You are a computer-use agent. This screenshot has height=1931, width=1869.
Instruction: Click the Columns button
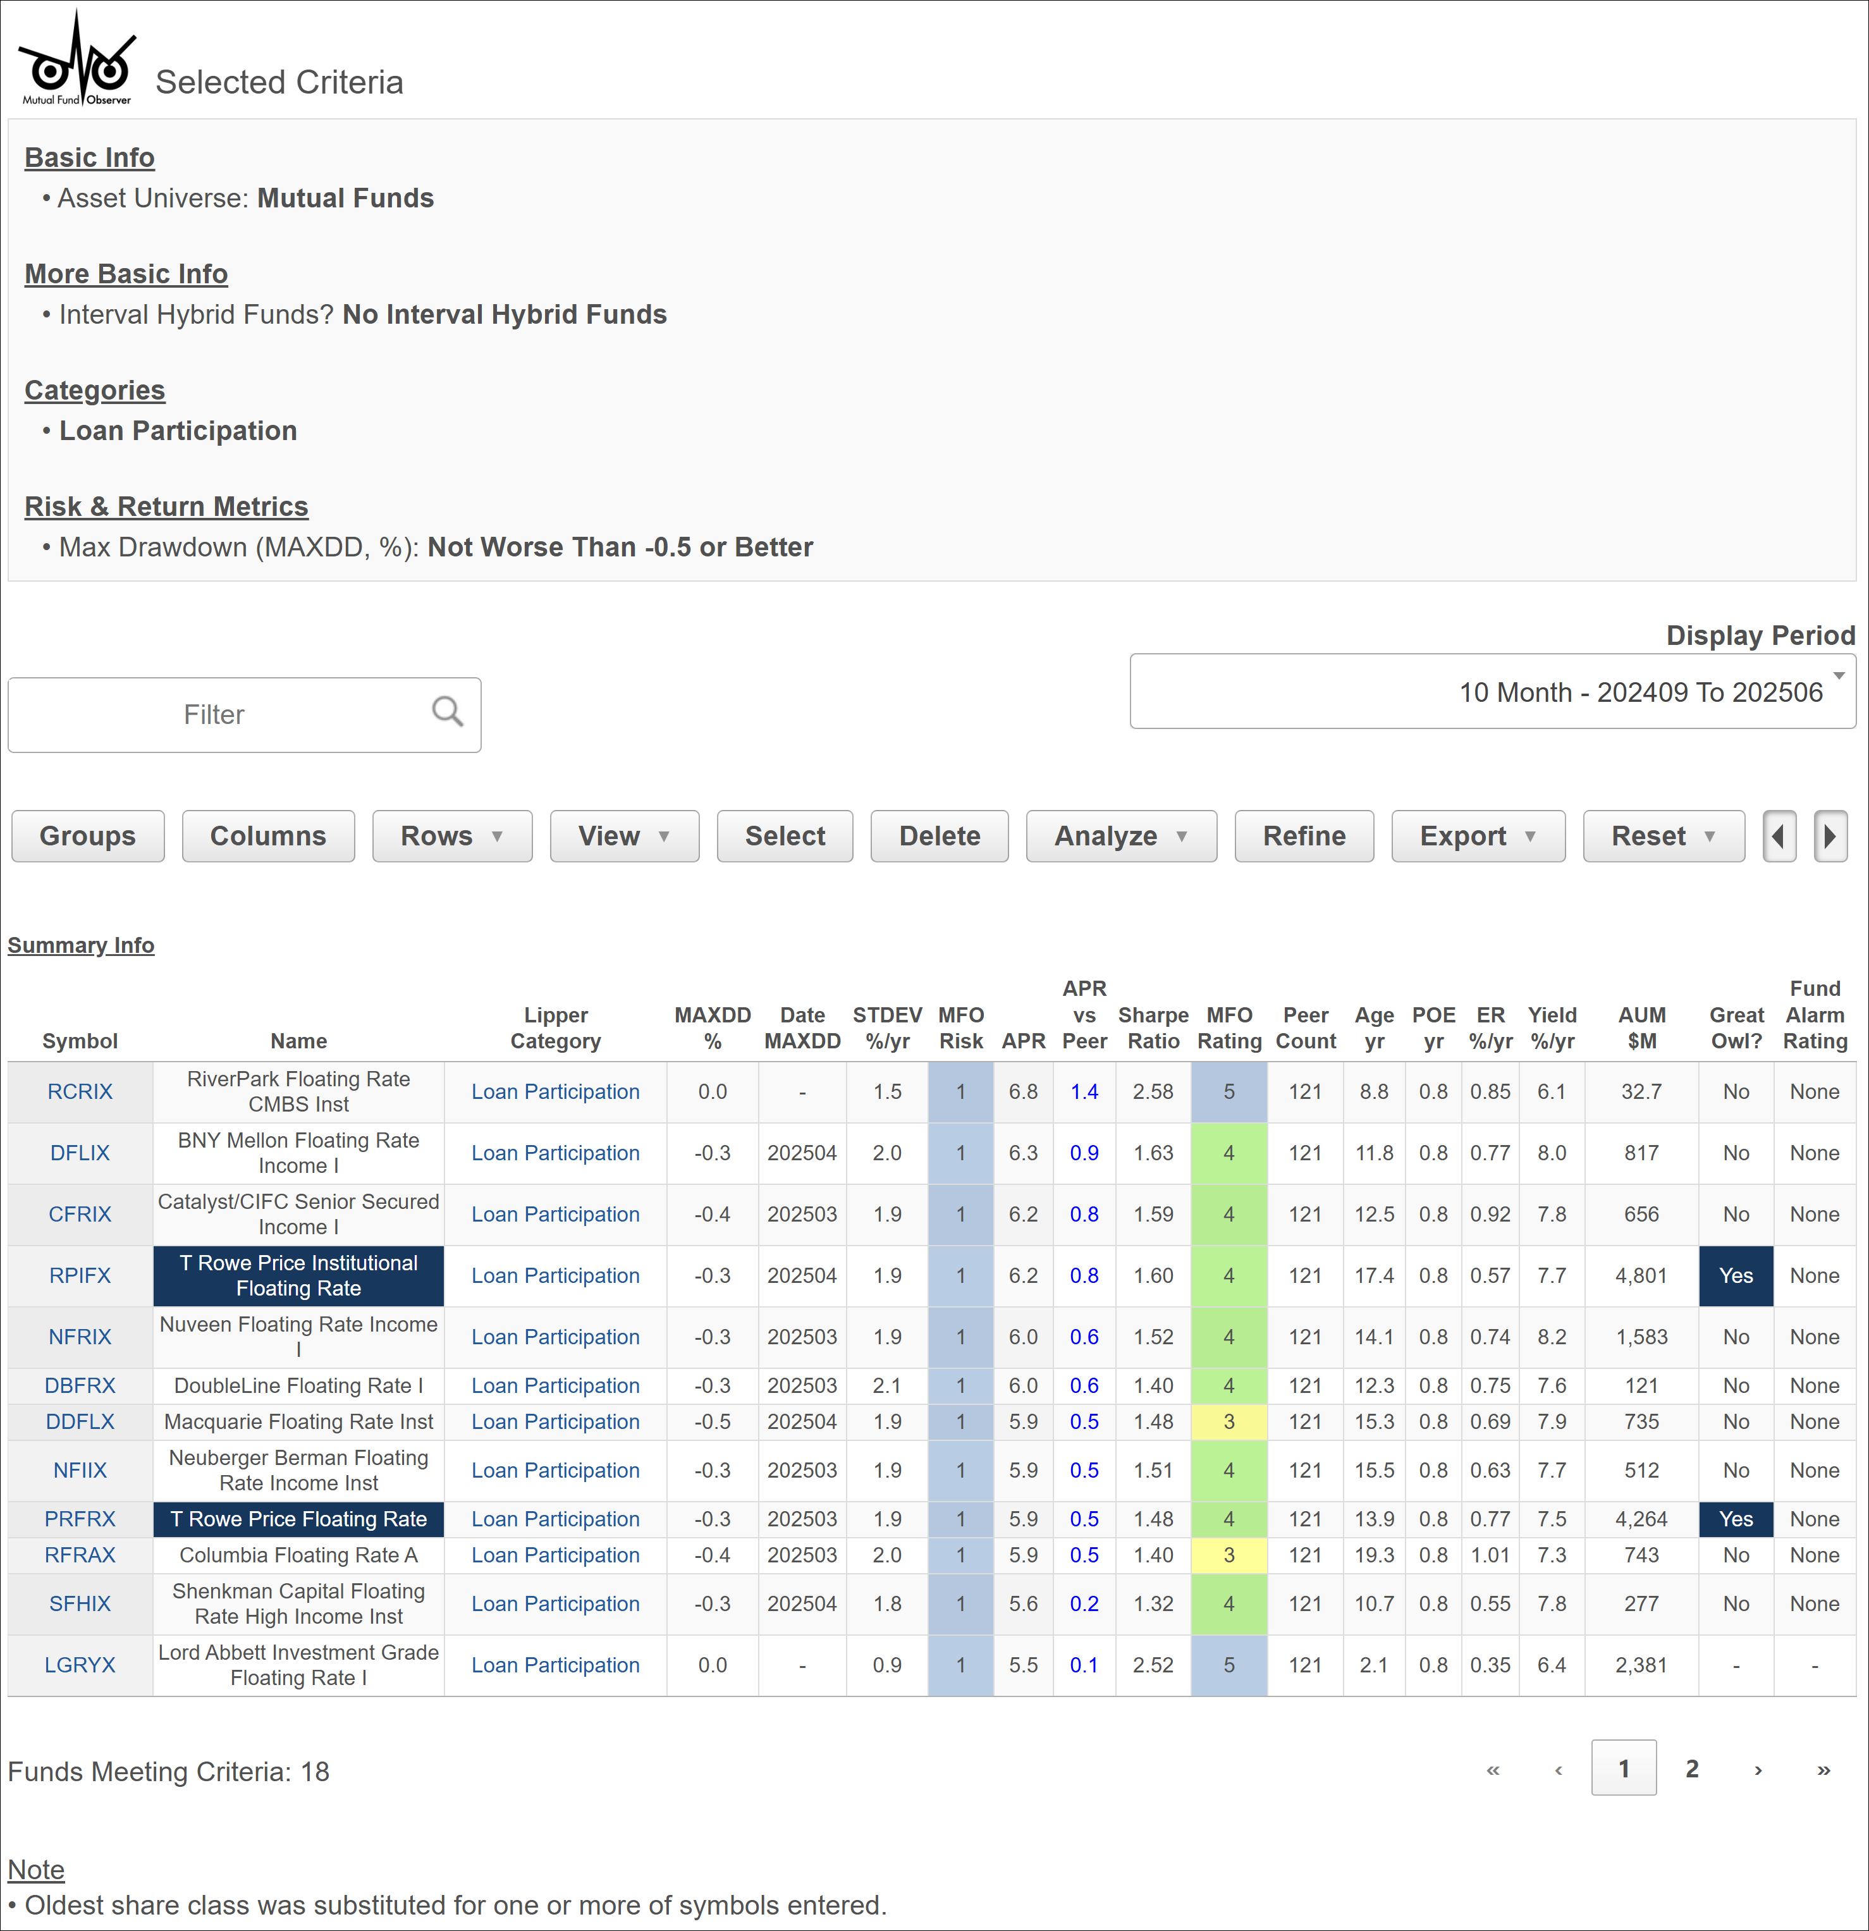(x=268, y=837)
